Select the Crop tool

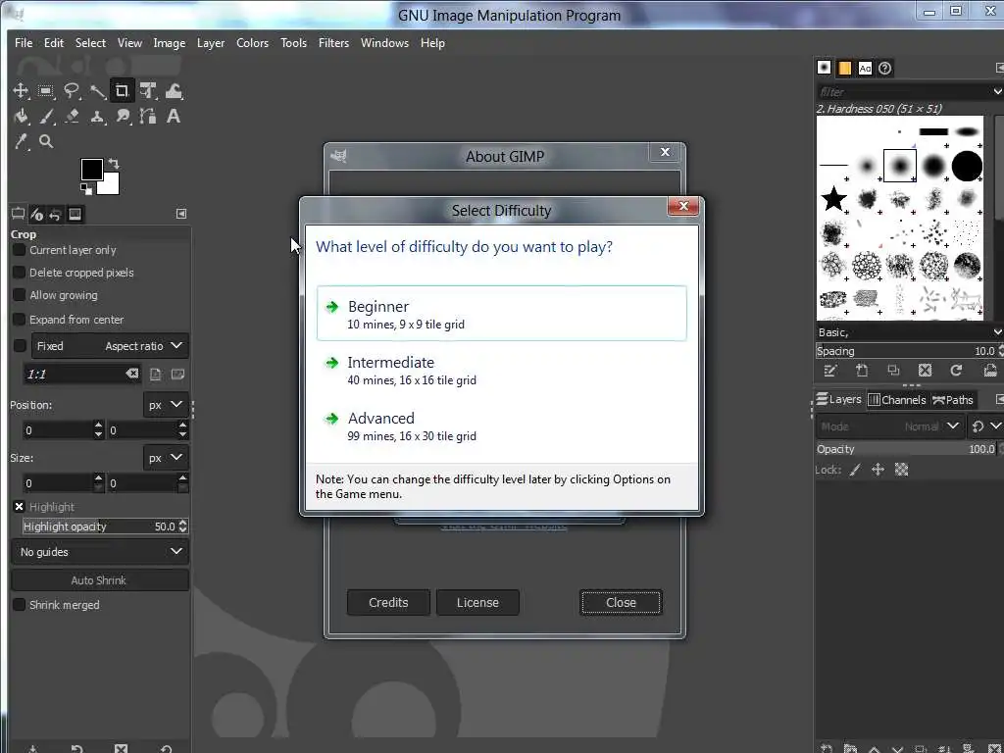pyautogui.click(x=122, y=91)
